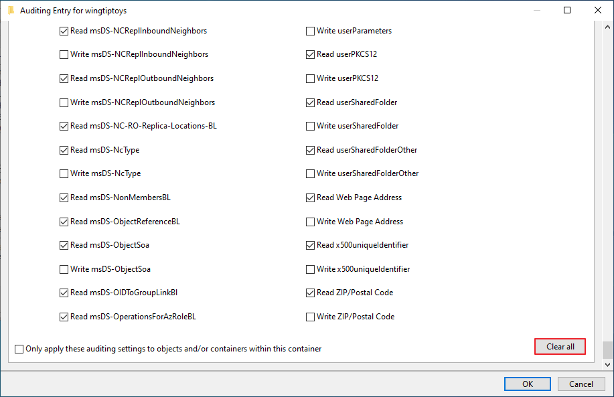This screenshot has width=614, height=397.
Task: Check Write userPKCS12
Action: [310, 79]
